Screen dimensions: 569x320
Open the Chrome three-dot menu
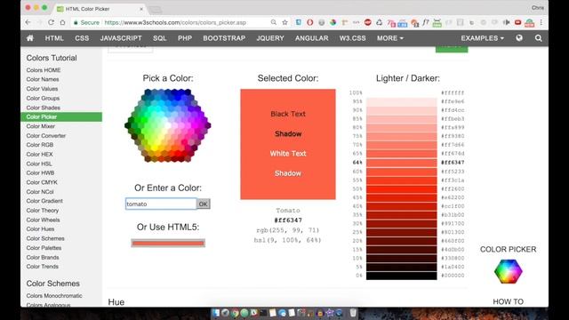pyautogui.click(x=541, y=22)
